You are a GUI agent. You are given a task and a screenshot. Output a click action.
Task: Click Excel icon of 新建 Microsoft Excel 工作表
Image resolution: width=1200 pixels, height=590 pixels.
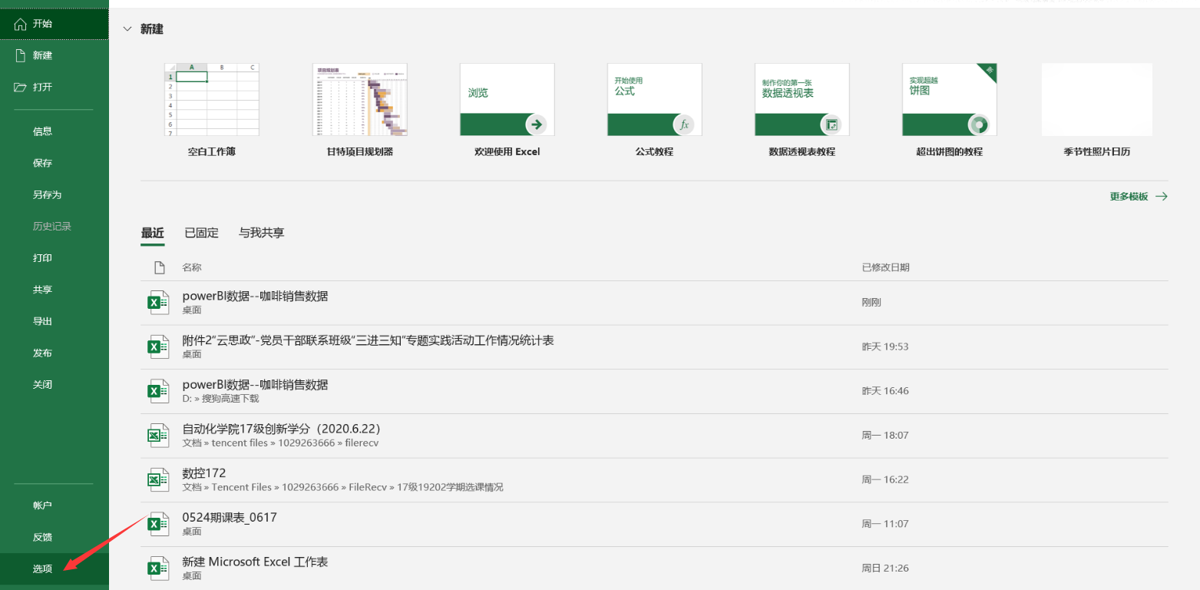click(x=158, y=568)
